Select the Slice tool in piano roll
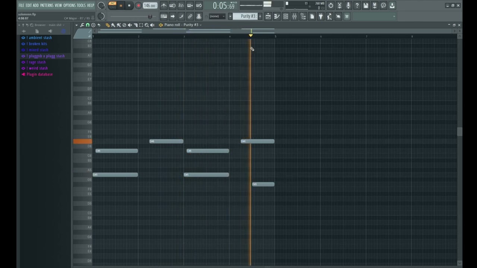This screenshot has height=268, width=477. (x=135, y=25)
